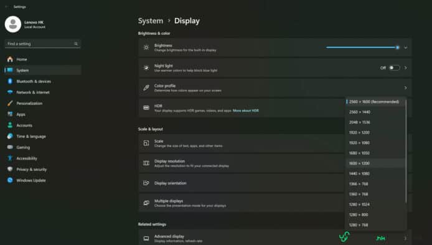The image size is (432, 245).
Task: Click the Night light icon
Action: point(146,67)
